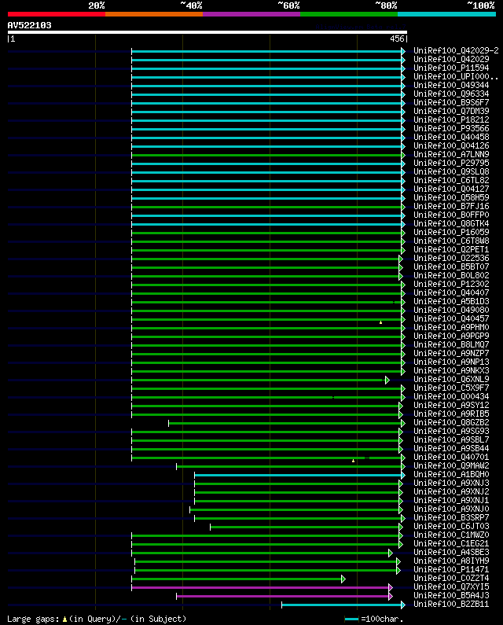Click the UniRef100_Q00434 label
The height and width of the screenshot is (625, 503).
click(451, 397)
